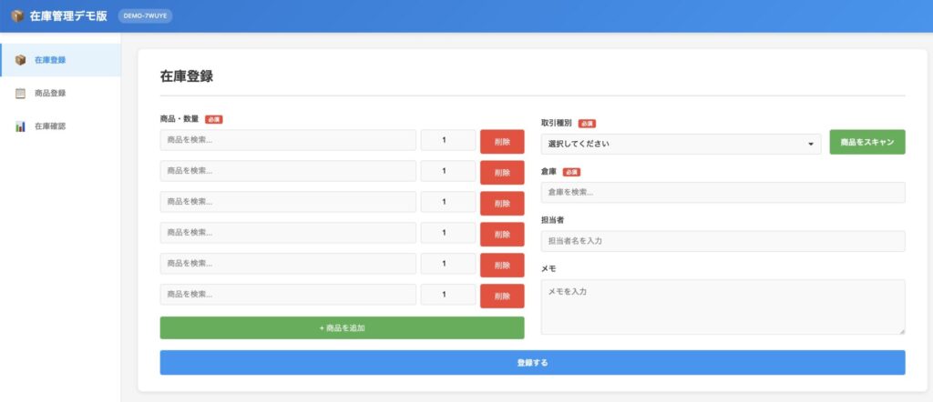Delete the first product row with 削除

(502, 142)
